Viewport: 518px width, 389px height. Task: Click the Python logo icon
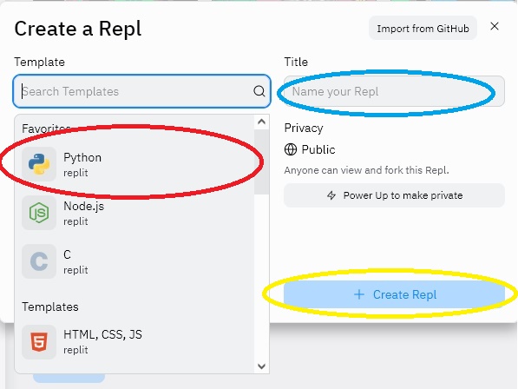tap(39, 164)
